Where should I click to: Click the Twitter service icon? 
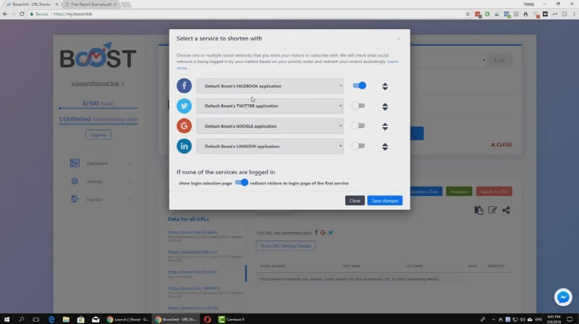pyautogui.click(x=184, y=106)
